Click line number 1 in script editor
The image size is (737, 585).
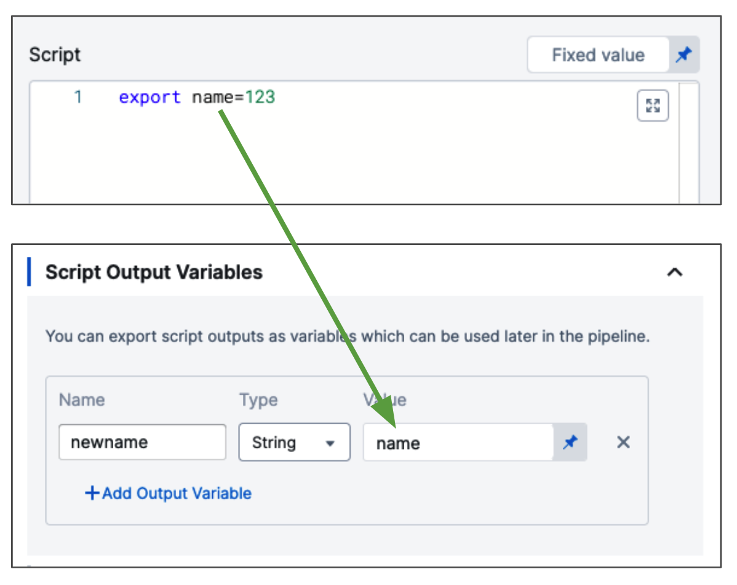click(78, 97)
